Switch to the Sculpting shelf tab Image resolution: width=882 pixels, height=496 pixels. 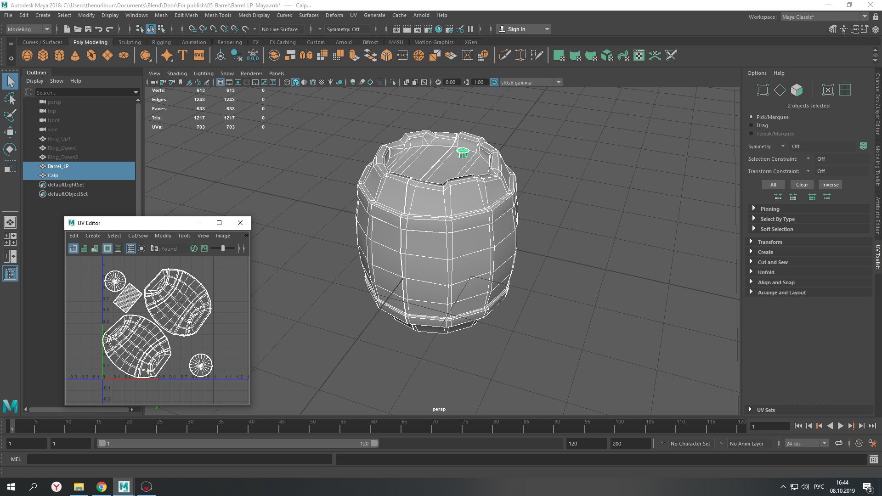click(130, 42)
